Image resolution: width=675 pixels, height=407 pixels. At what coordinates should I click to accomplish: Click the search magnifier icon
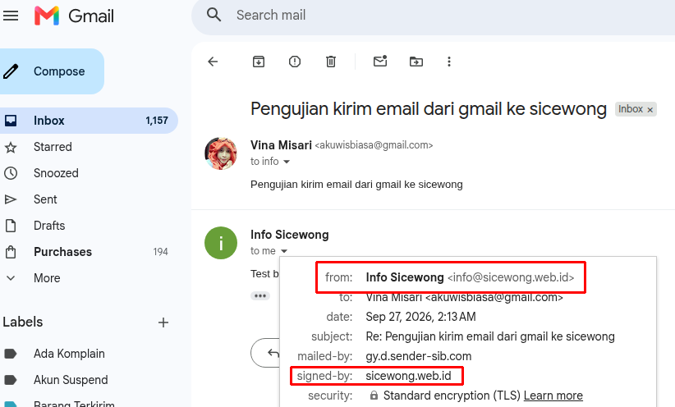click(214, 15)
